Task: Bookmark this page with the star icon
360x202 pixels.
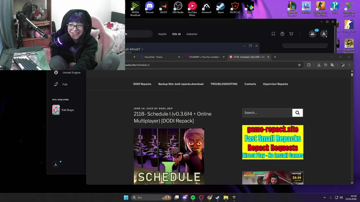Action: [299, 65]
